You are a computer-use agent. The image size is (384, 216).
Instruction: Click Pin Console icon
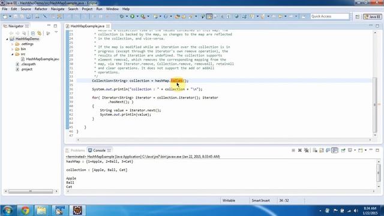[x=343, y=150]
